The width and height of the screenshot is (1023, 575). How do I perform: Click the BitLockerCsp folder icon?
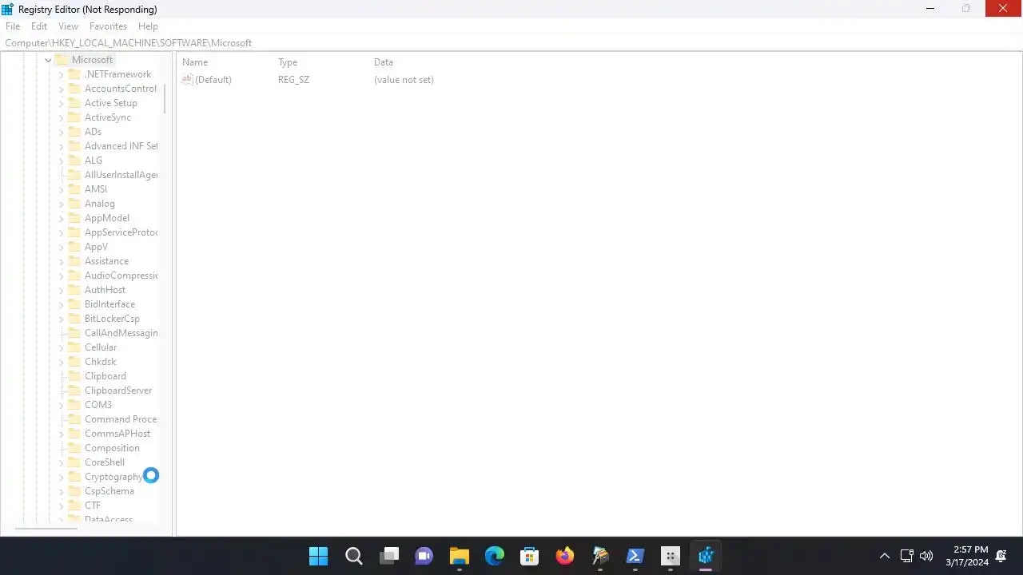[74, 319]
